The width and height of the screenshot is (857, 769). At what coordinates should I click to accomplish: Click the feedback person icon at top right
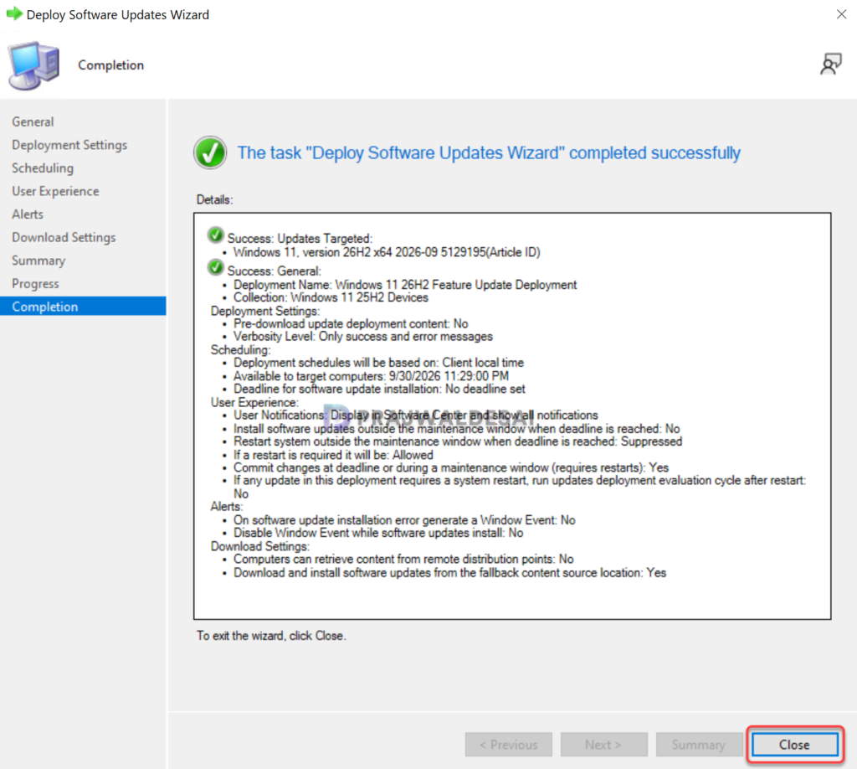831,64
